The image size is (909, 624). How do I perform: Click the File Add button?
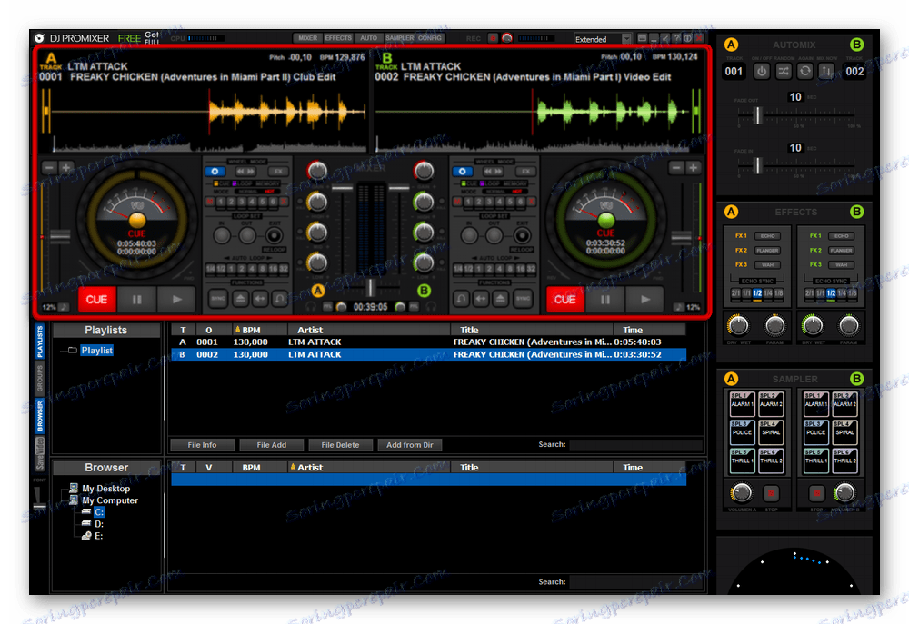(x=271, y=445)
